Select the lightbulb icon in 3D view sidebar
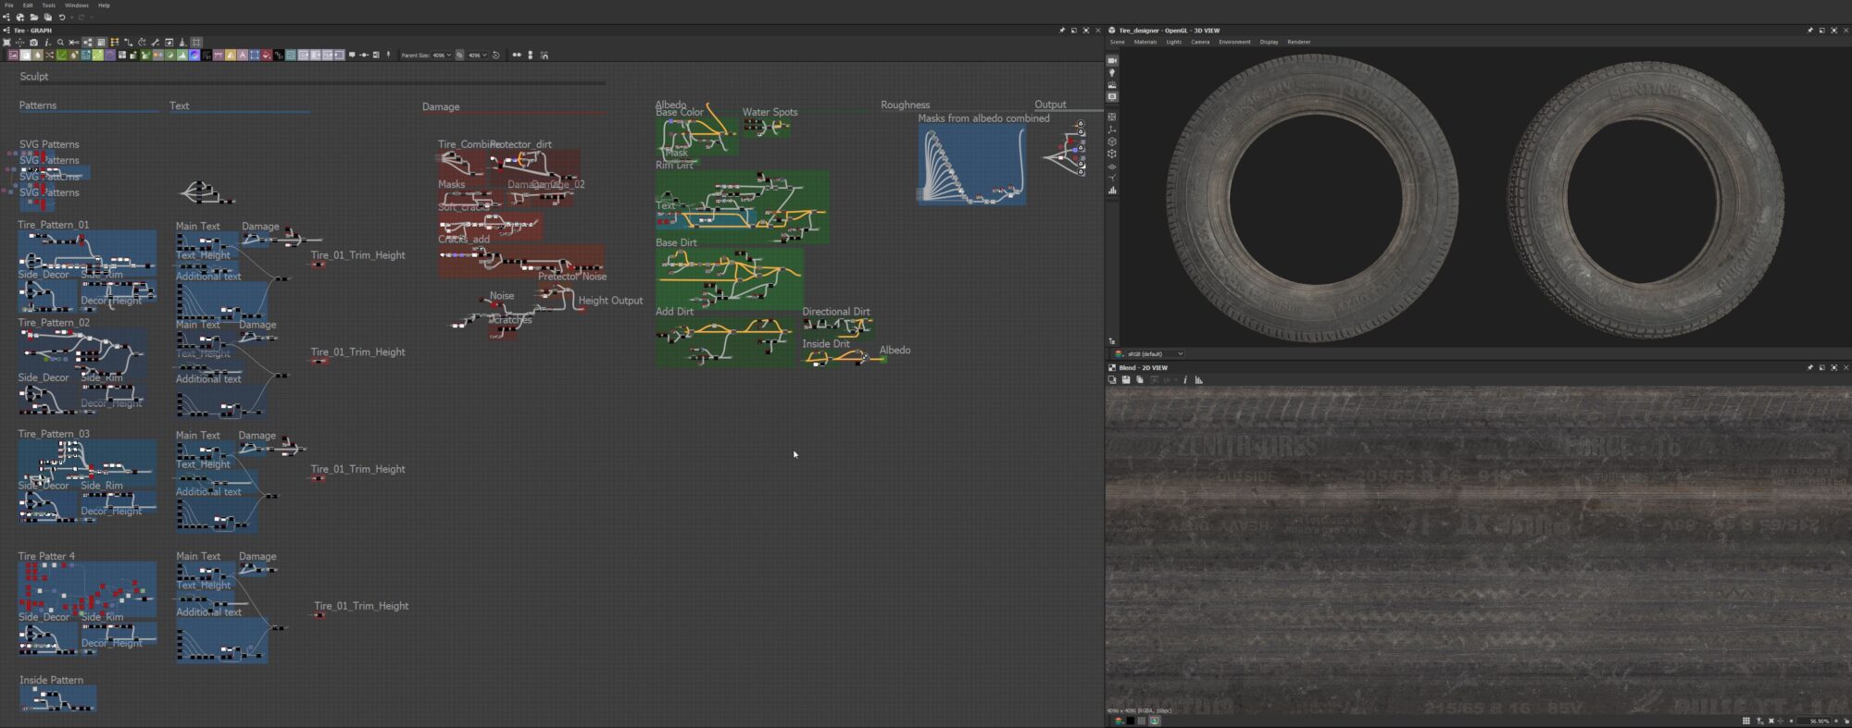The image size is (1852, 728). (1112, 72)
